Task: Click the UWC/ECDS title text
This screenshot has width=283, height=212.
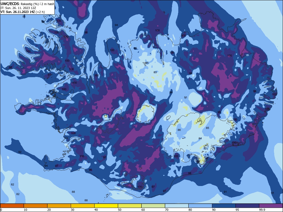Action: point(10,4)
